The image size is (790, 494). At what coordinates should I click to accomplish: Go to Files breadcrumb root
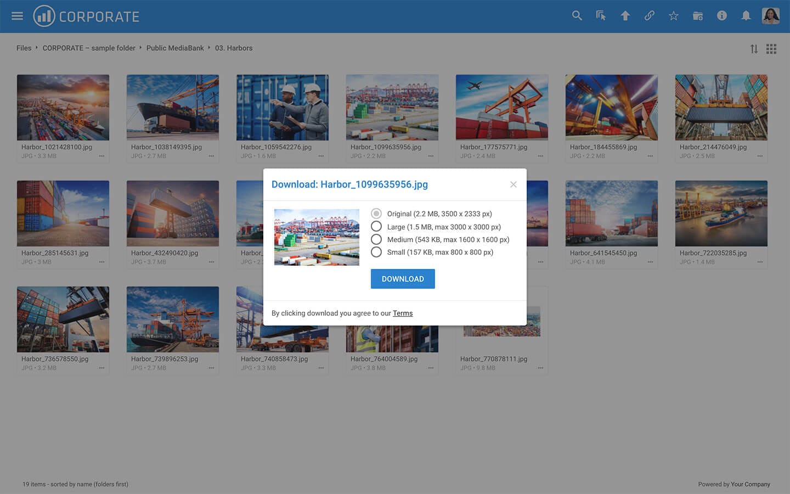tap(24, 48)
